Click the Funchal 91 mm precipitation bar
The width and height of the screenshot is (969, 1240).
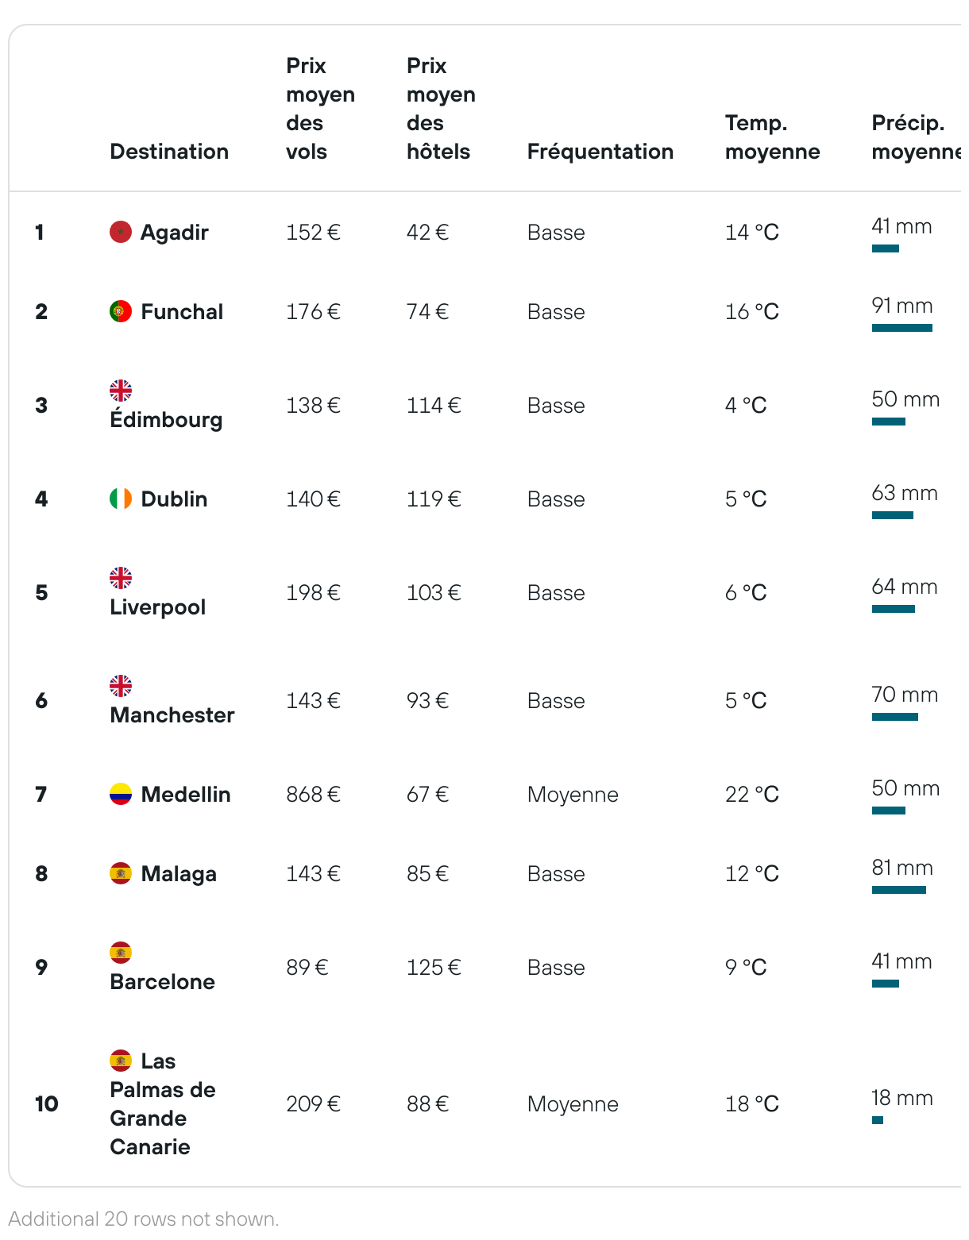901,328
